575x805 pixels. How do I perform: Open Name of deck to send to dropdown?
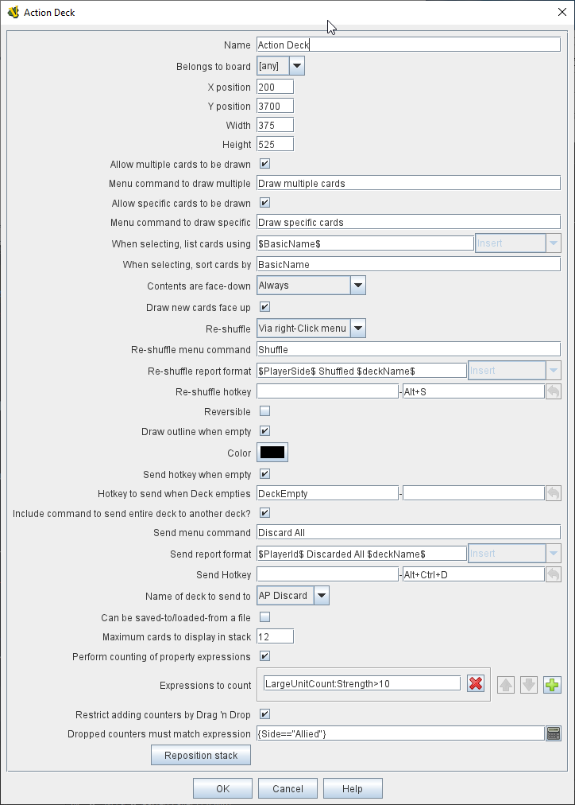tap(321, 595)
